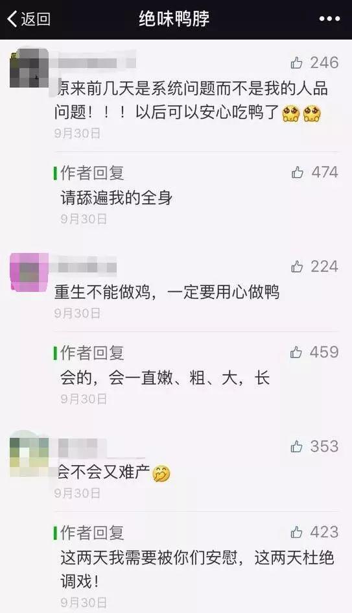The width and height of the screenshot is (352, 613).
Task: Select the comment 会不会又难产
Action: (x=113, y=473)
